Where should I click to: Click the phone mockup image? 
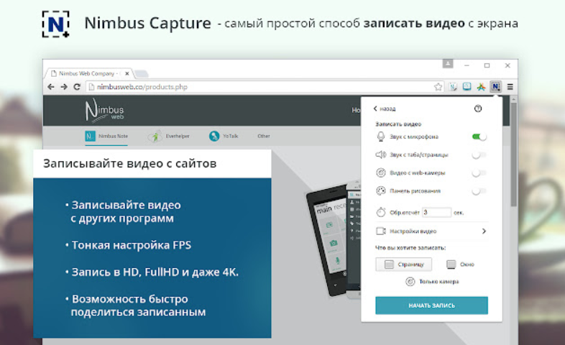[334, 239]
